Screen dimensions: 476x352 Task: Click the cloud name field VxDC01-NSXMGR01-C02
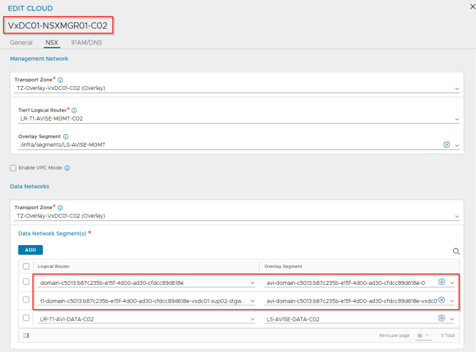point(58,25)
